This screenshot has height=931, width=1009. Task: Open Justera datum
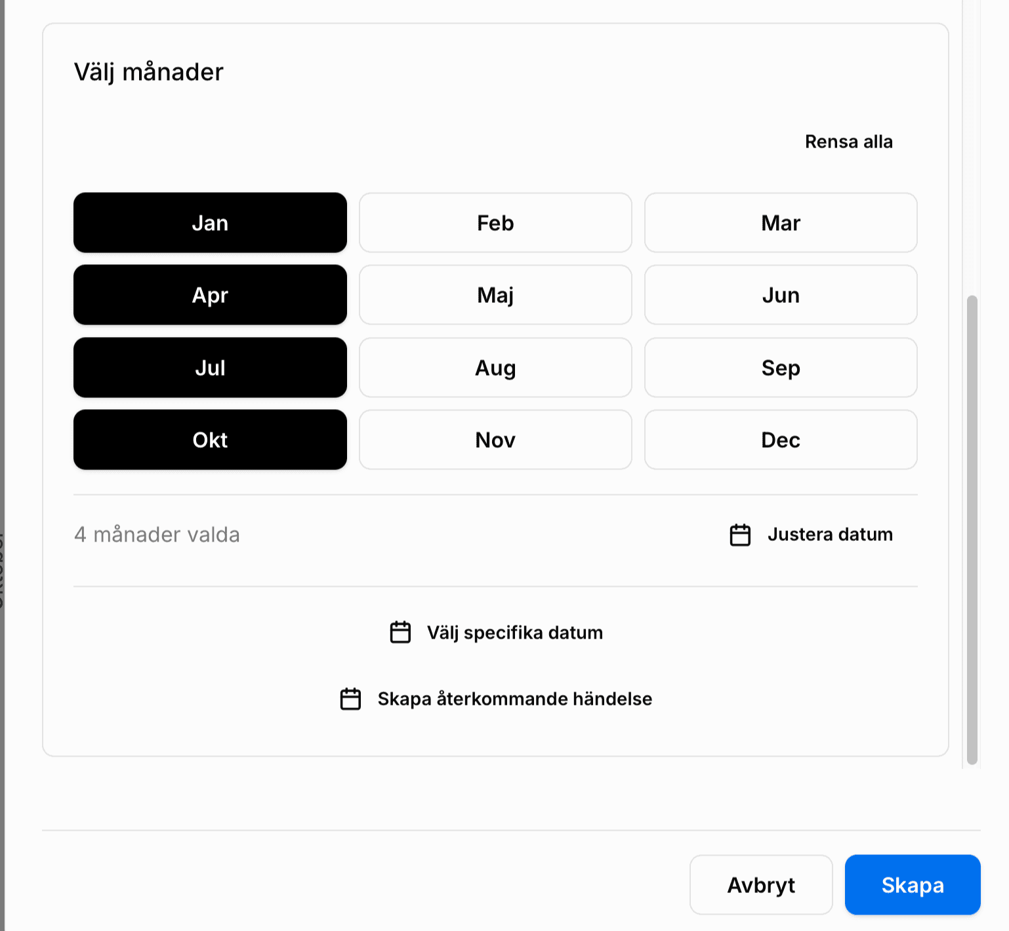coord(829,534)
